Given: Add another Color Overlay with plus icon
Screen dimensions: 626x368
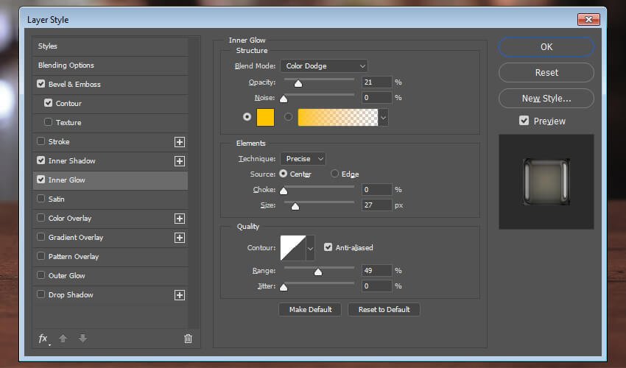Looking at the screenshot, I should pyautogui.click(x=180, y=219).
